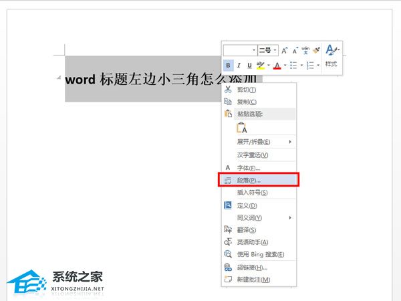Viewport: 401px width, 301px height.
Task: Toggle Bold in the mini toolbar
Action: click(229, 65)
